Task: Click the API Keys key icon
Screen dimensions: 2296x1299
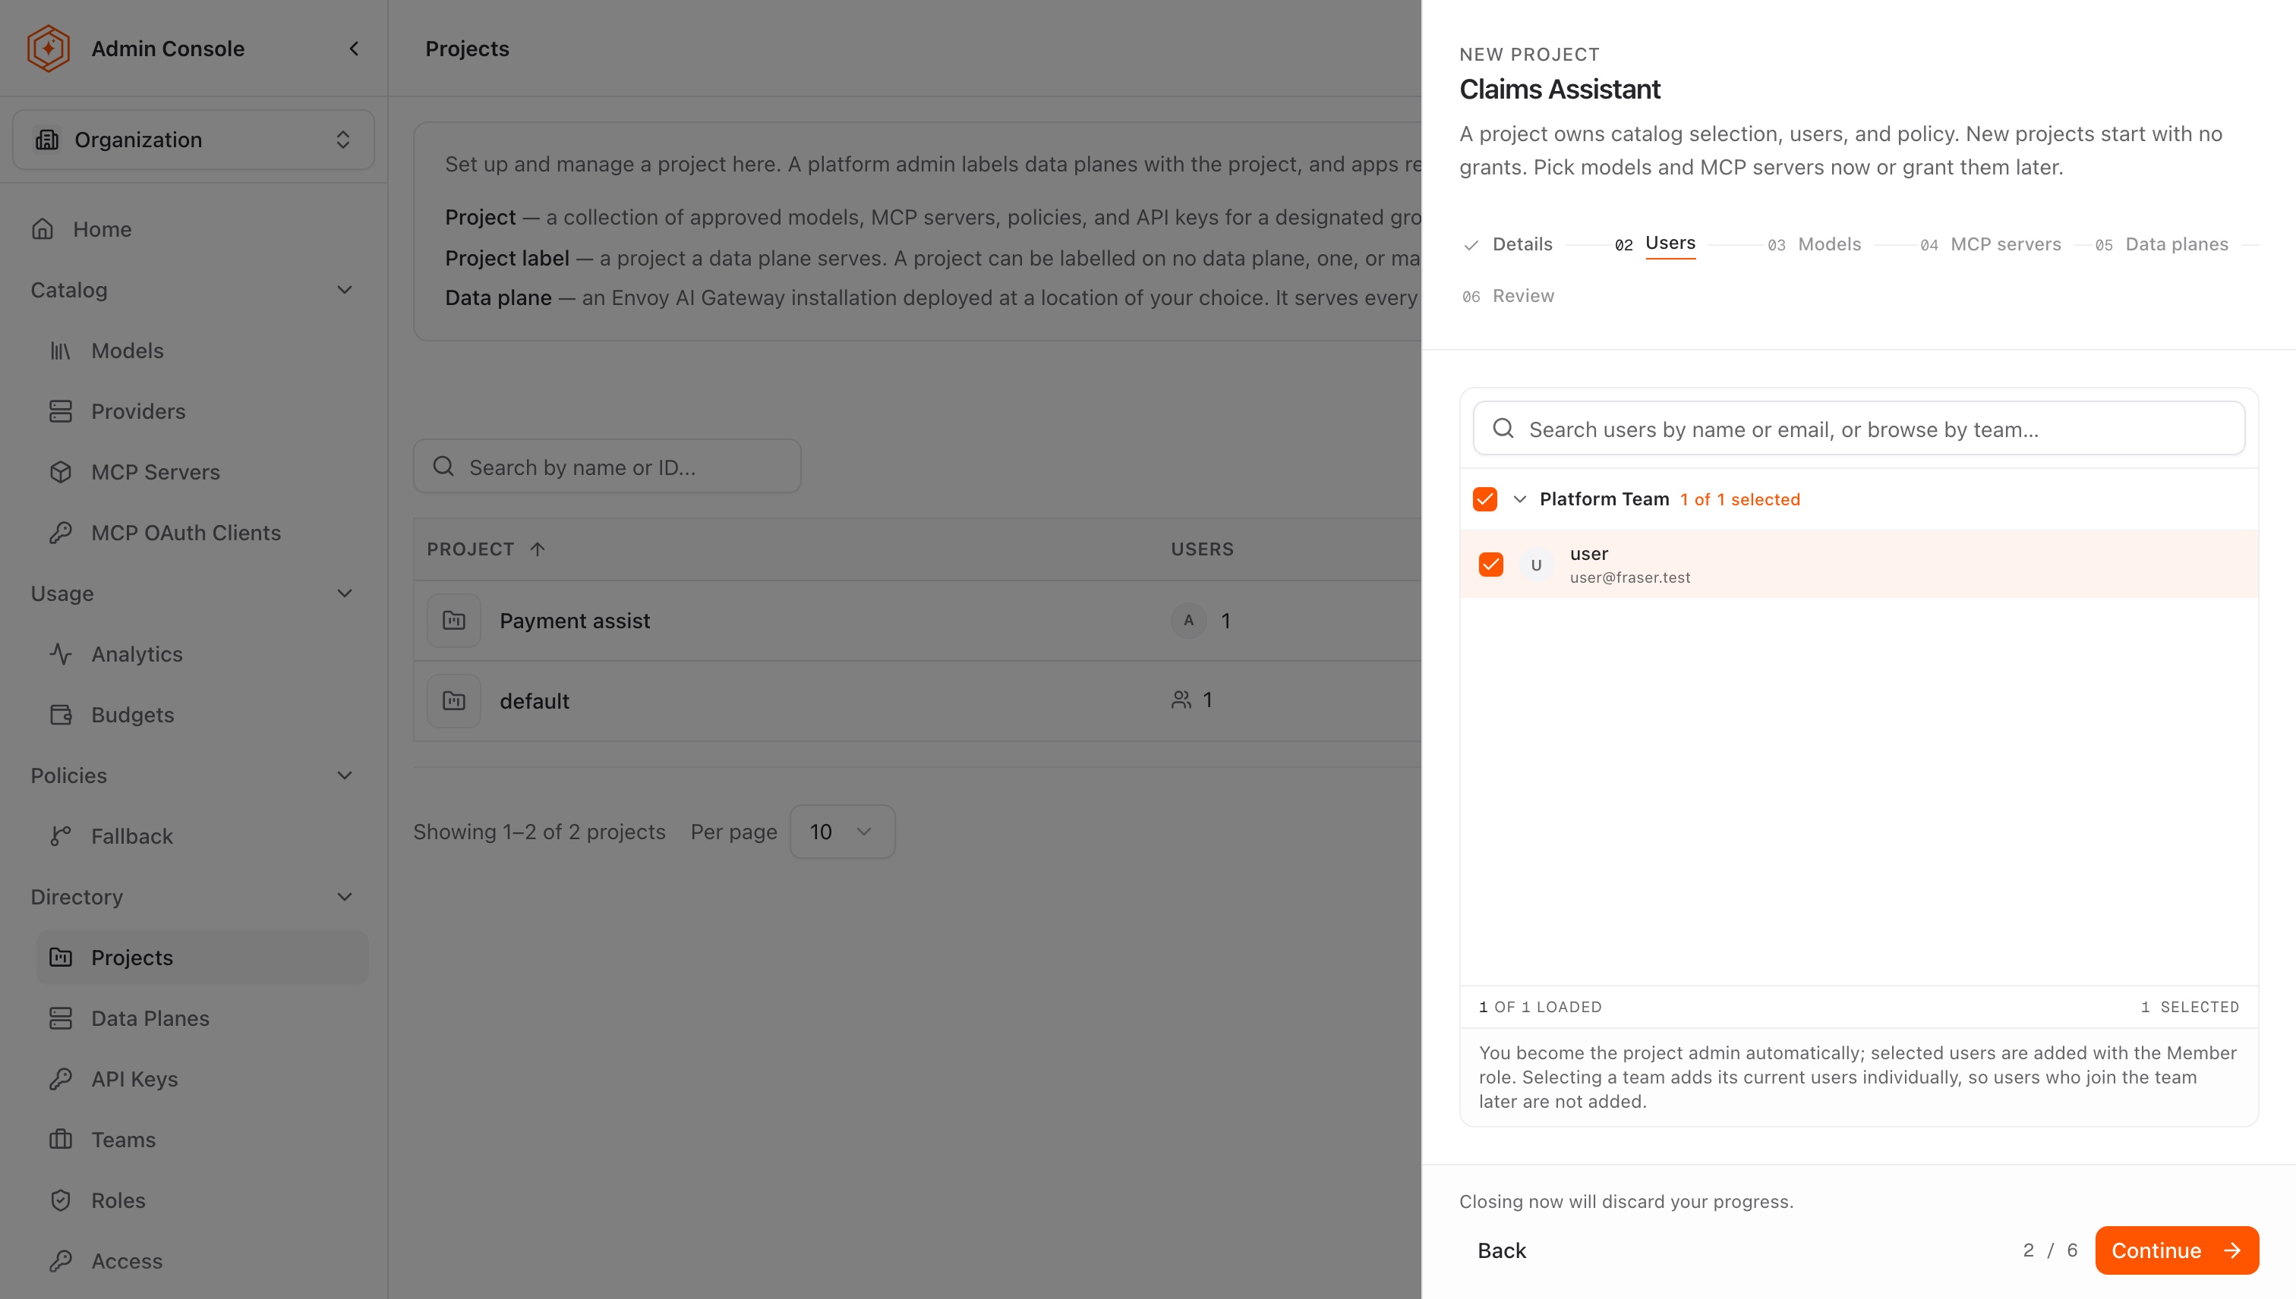Action: click(61, 1079)
